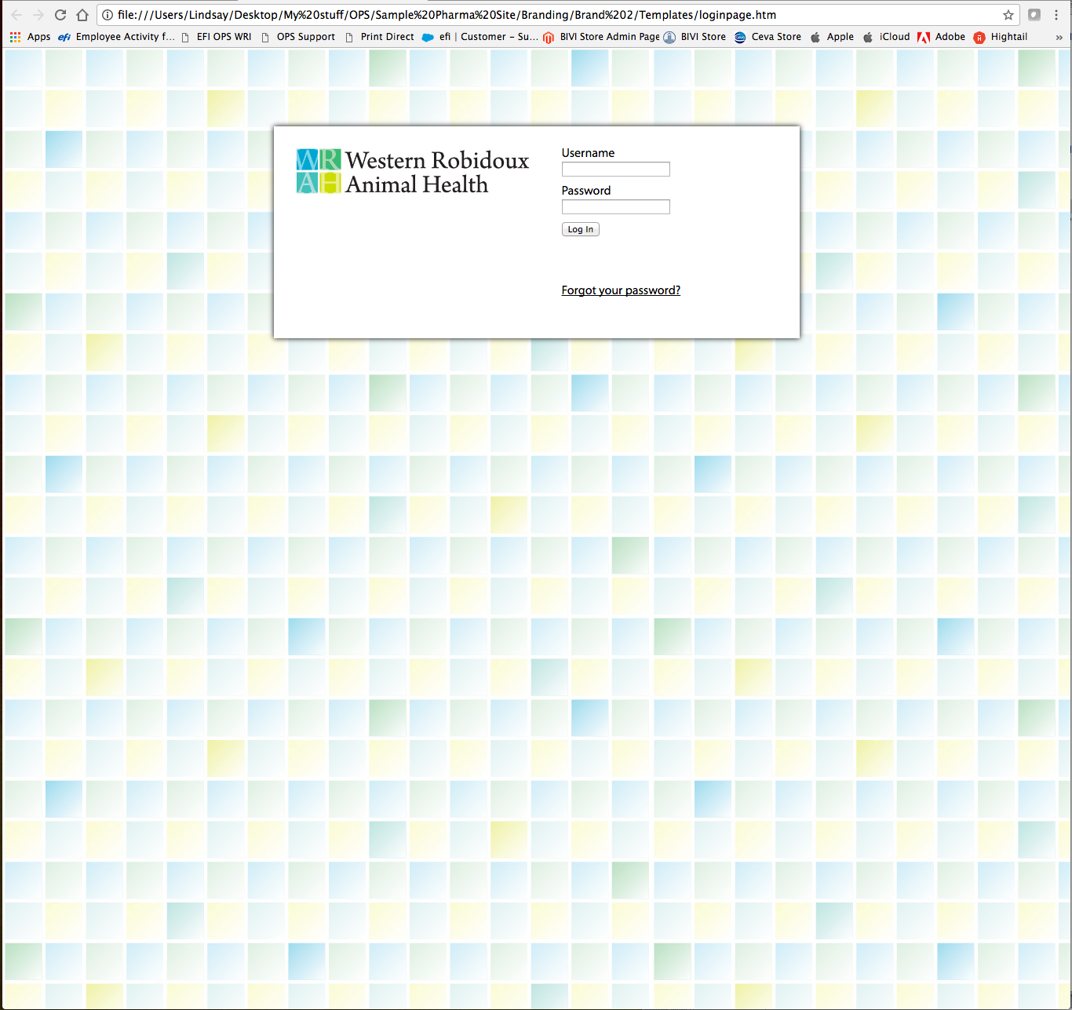
Task: Open the Forgot your password link
Action: [x=621, y=290]
